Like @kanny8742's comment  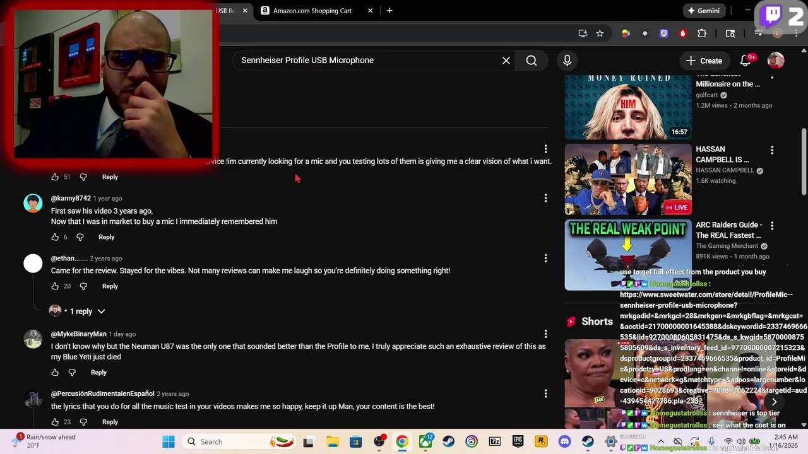[x=55, y=237]
